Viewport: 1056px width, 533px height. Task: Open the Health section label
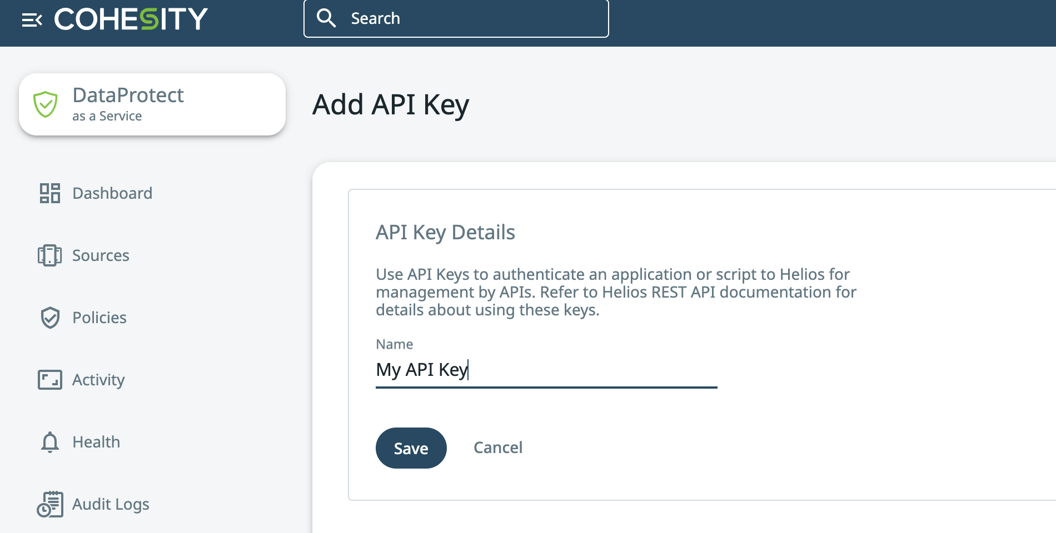click(96, 442)
